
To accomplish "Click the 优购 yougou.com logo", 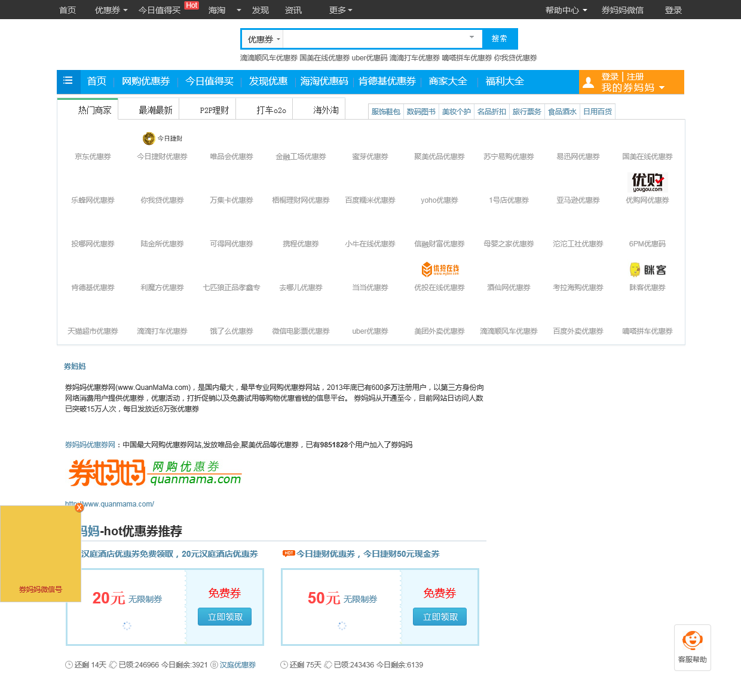I will click(648, 182).
